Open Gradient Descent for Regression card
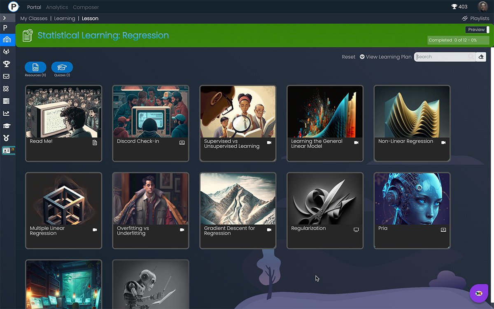The width and height of the screenshot is (494, 309). (x=238, y=210)
